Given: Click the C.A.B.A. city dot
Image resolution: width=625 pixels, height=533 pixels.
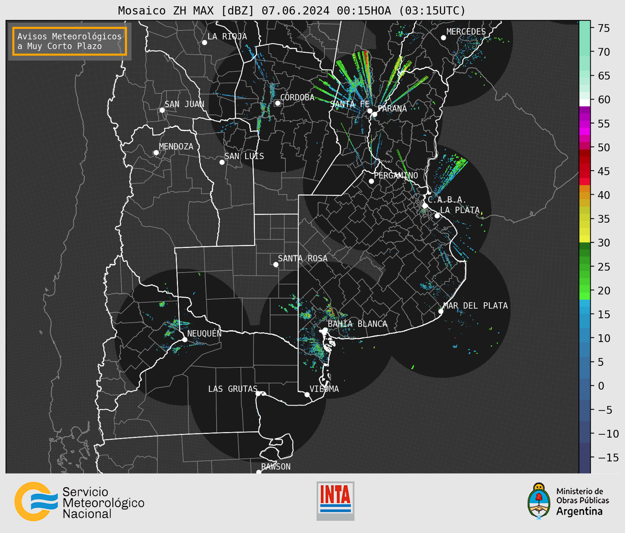Looking at the screenshot, I should 425,206.
